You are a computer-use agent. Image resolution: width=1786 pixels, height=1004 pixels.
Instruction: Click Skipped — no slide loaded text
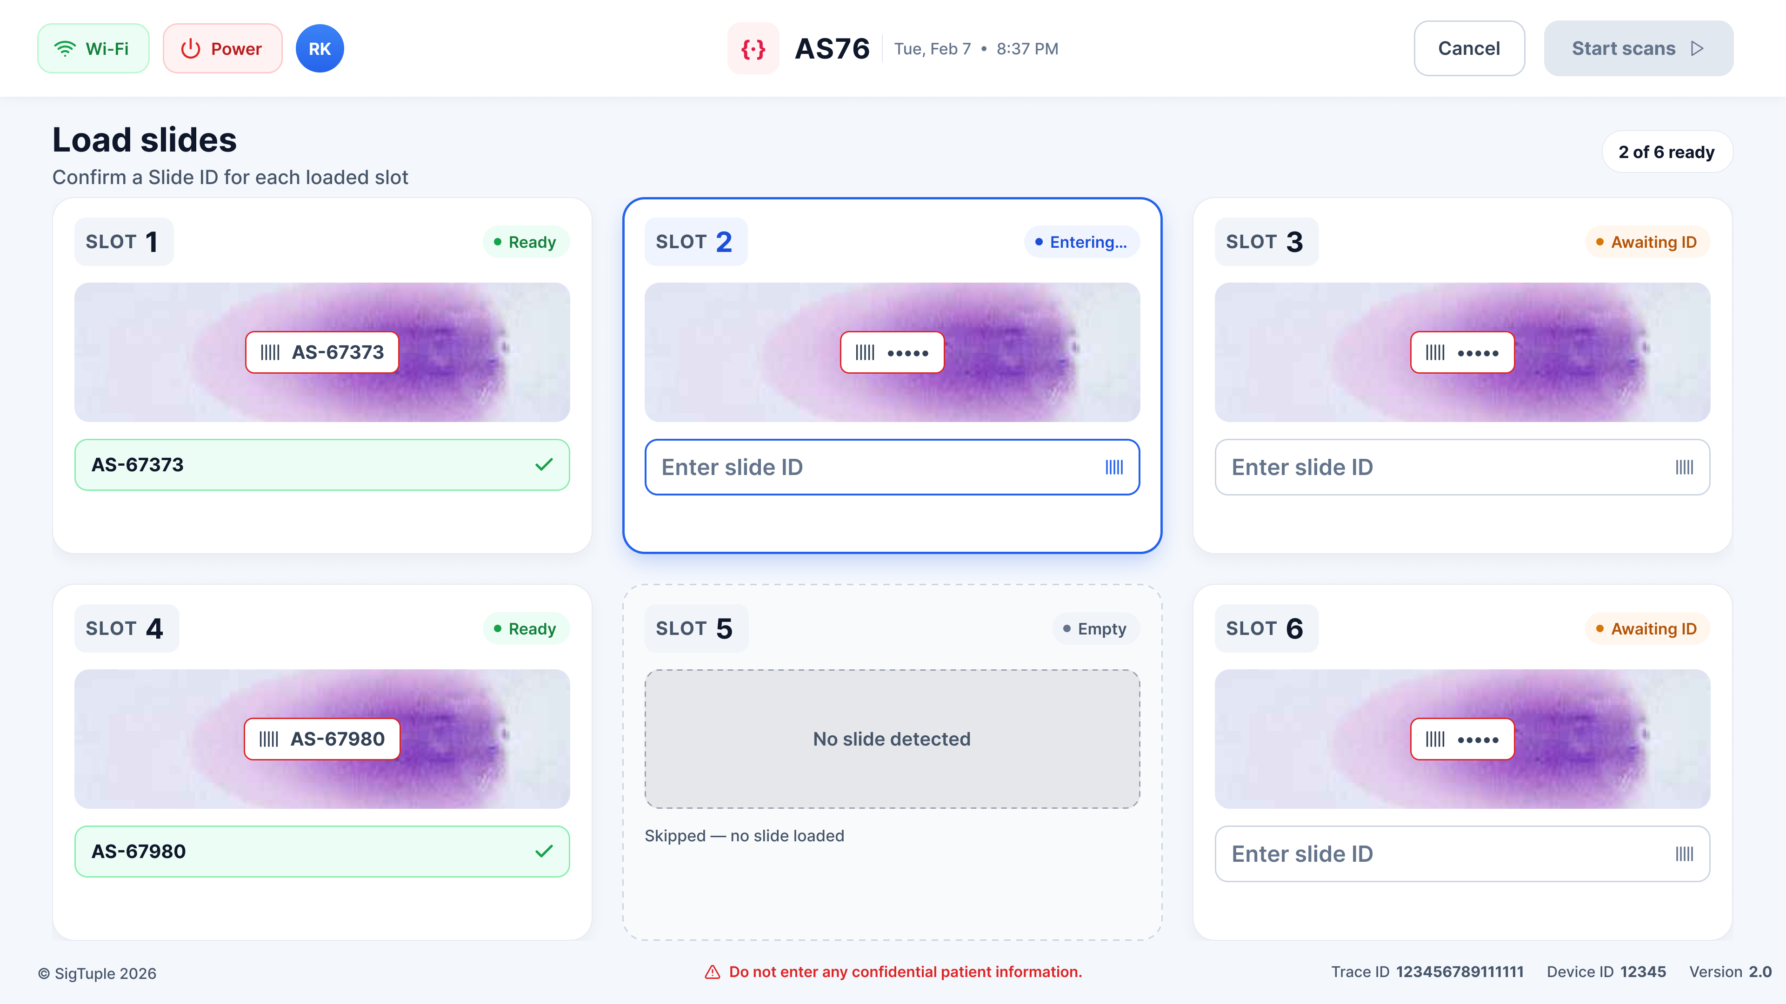744,836
